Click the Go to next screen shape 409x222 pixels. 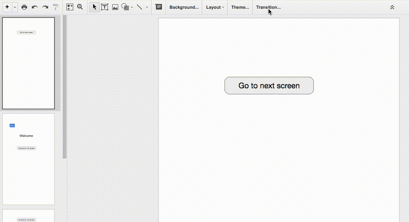coord(269,86)
